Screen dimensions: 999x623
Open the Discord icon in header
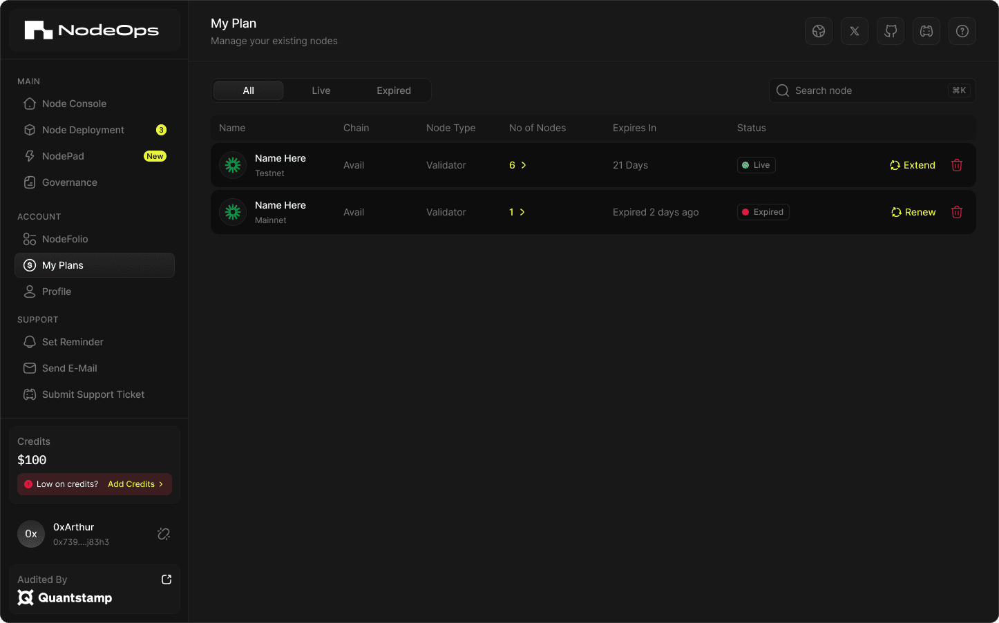(926, 31)
